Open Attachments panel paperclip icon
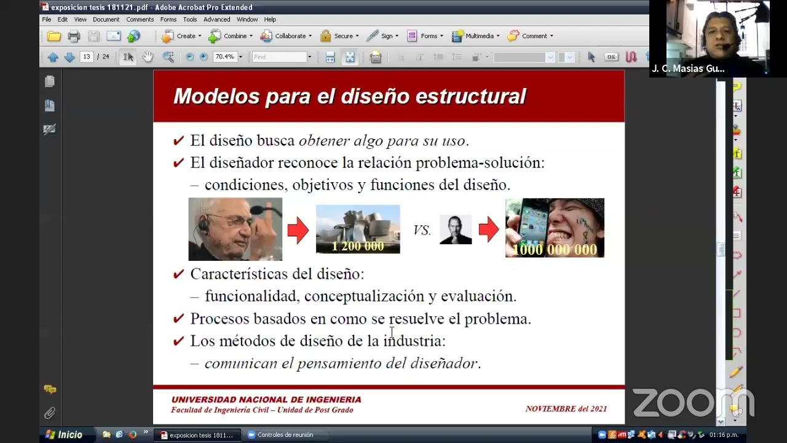 [50, 413]
